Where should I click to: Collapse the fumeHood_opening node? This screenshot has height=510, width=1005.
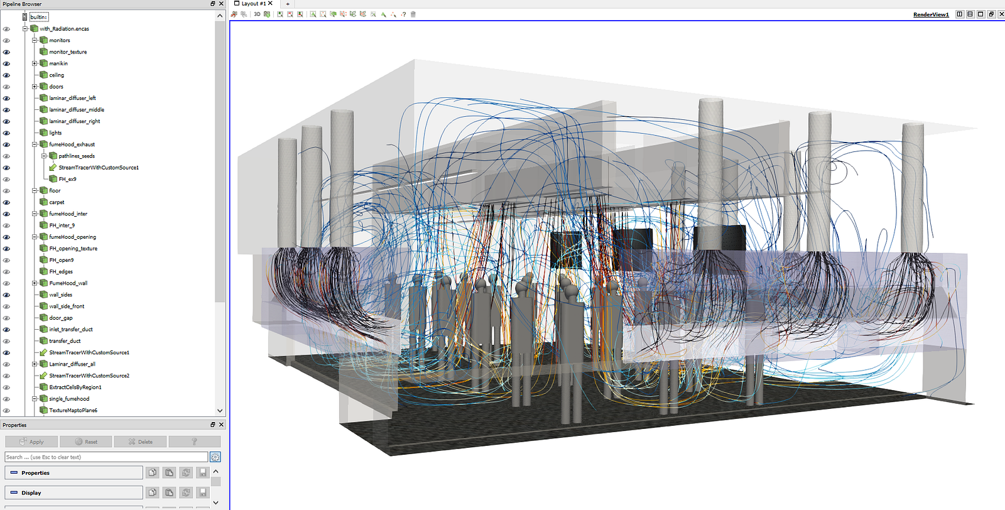coord(35,237)
